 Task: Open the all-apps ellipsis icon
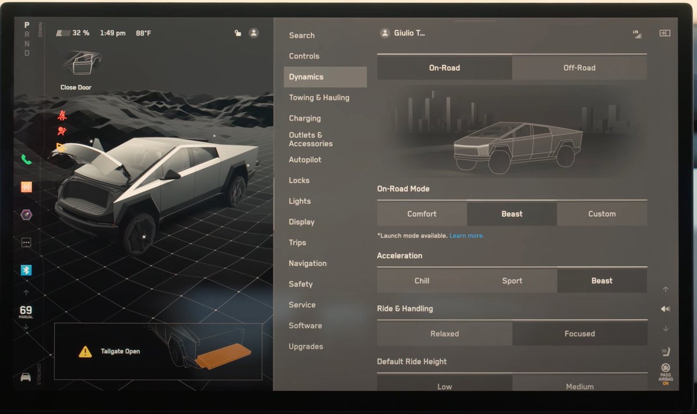tap(26, 242)
